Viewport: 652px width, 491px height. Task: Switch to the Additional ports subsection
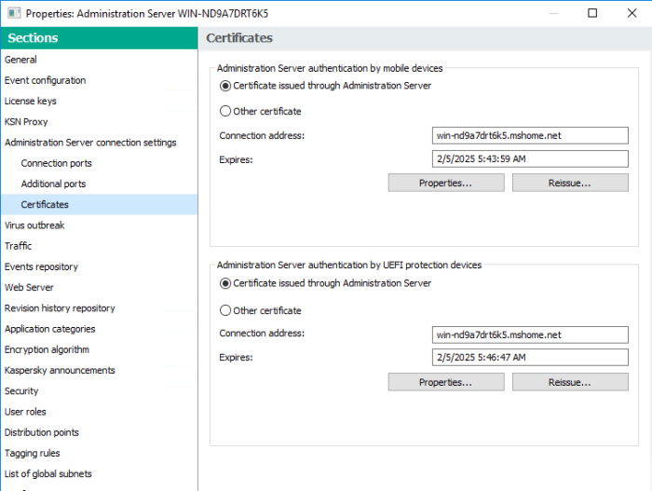point(53,184)
